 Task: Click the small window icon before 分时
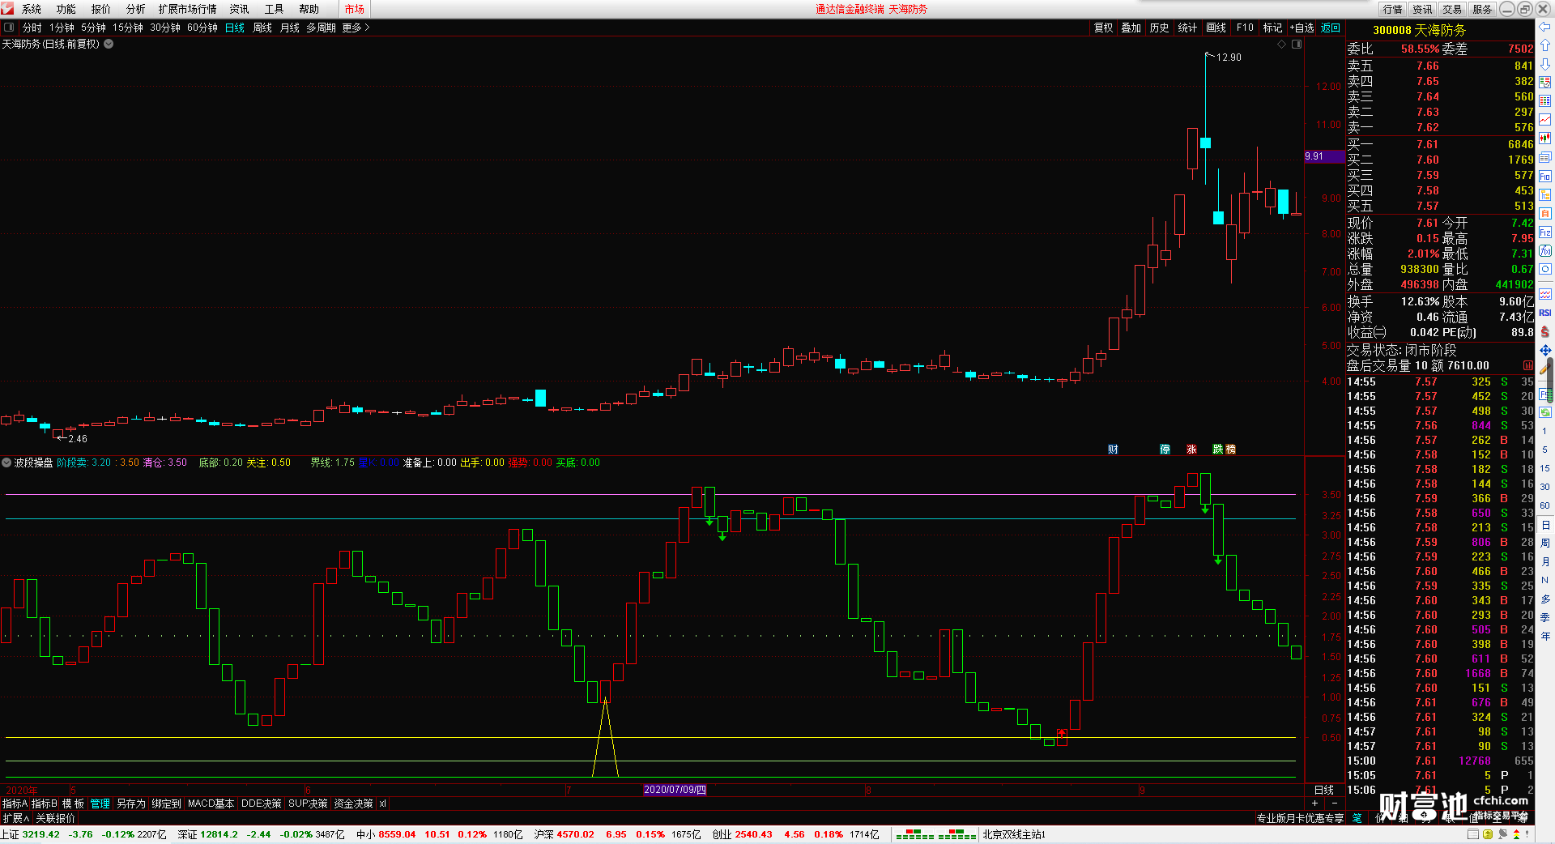coord(9,28)
